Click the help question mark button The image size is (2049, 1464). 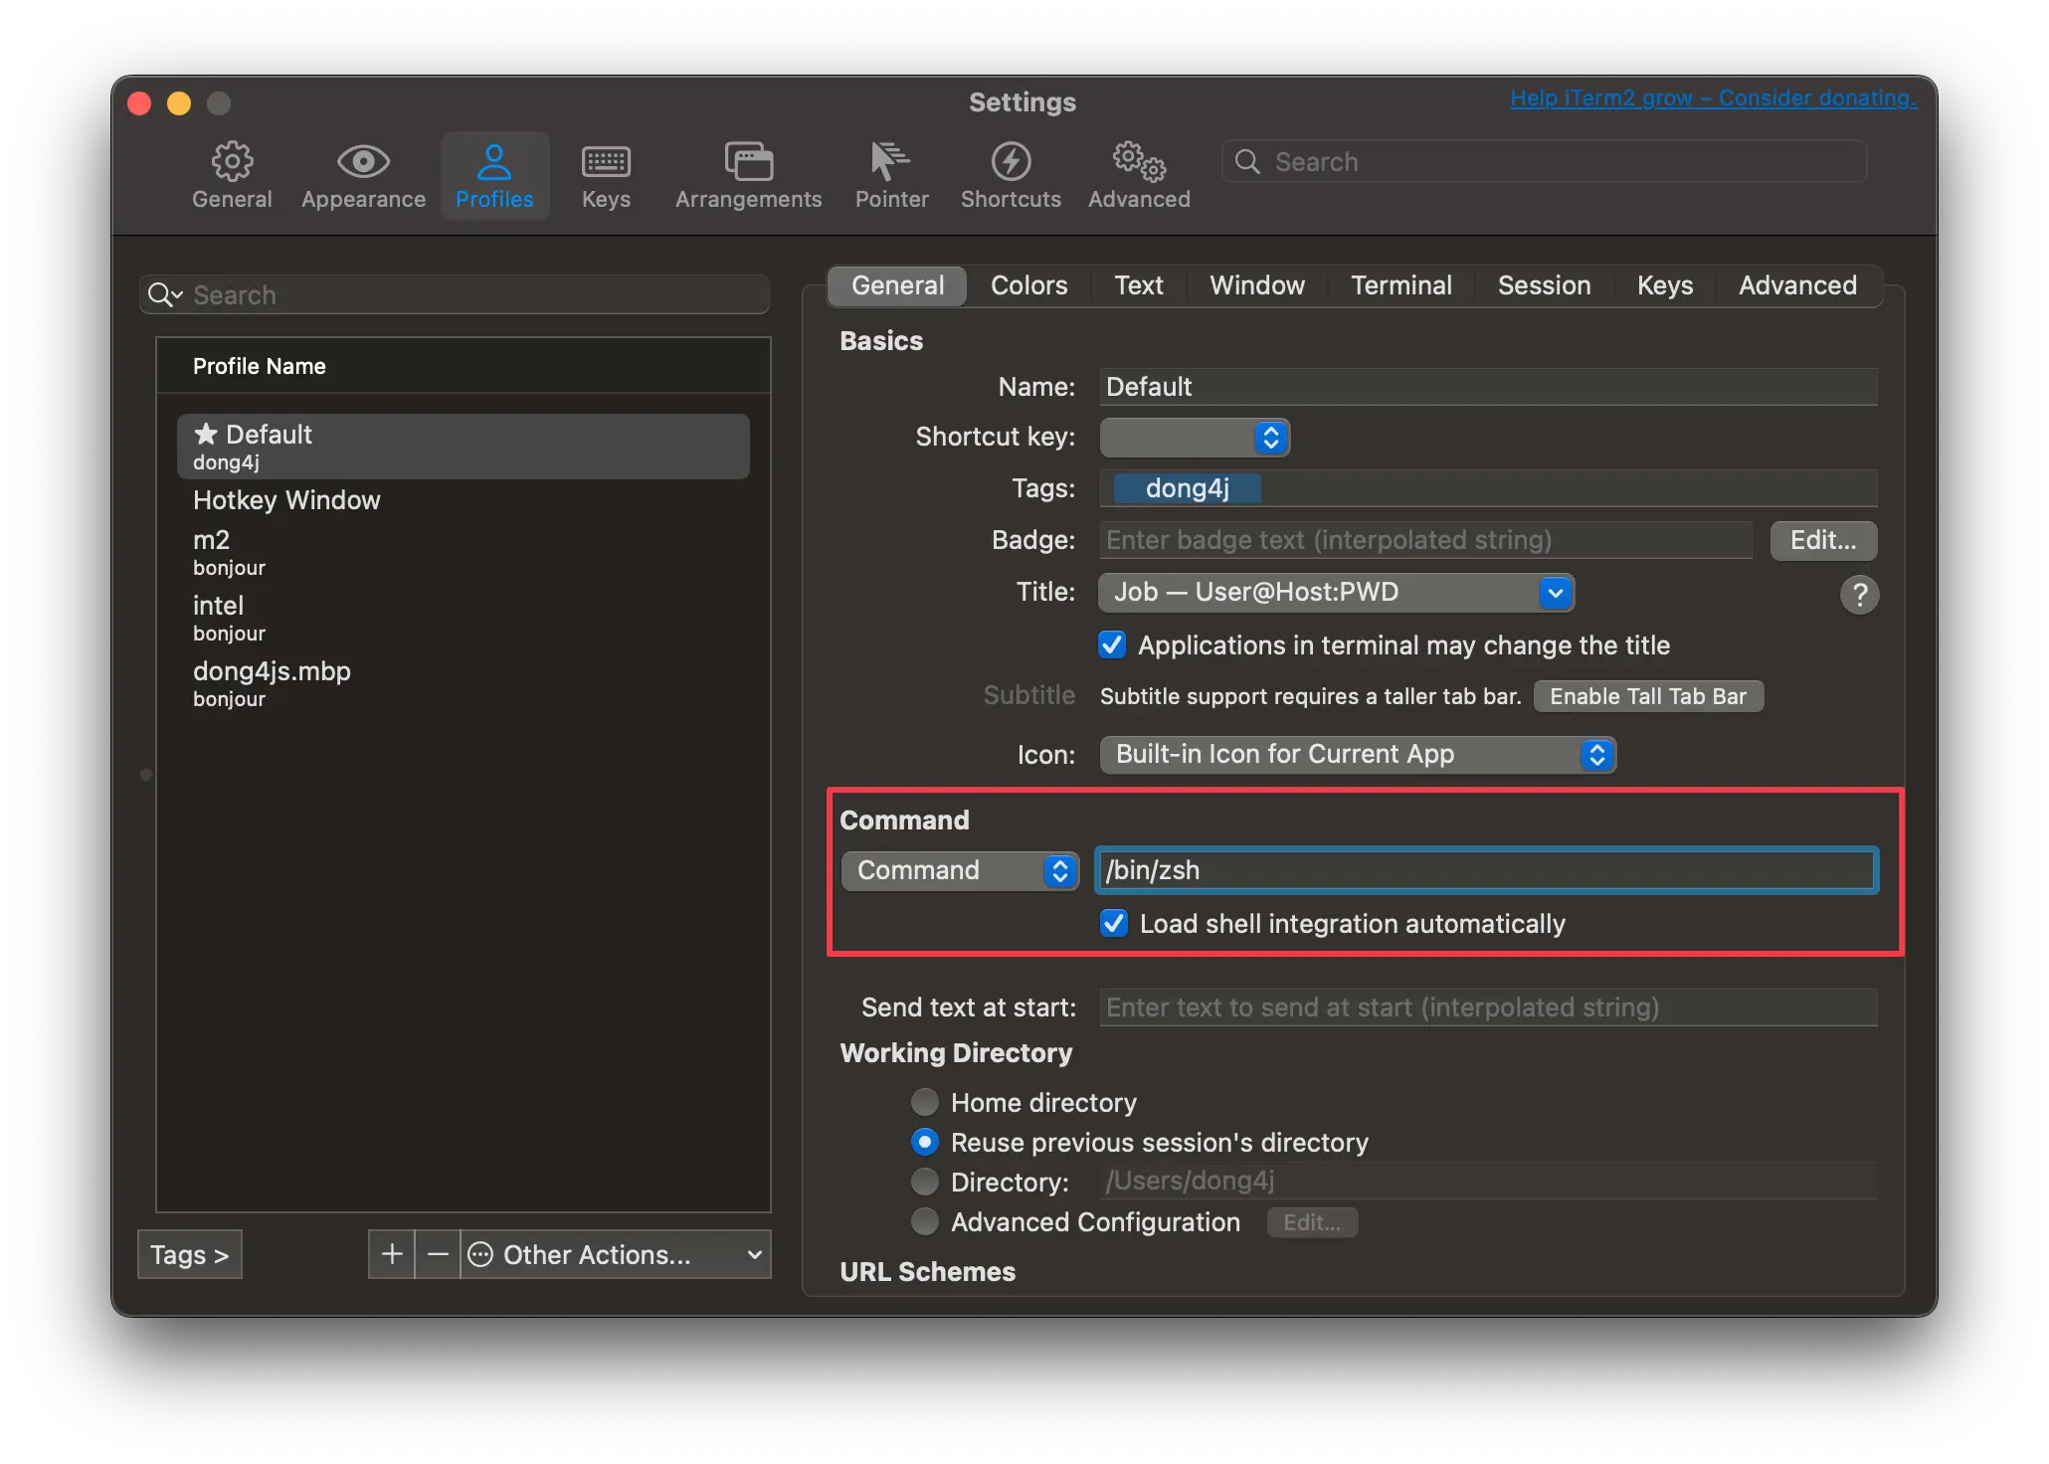click(1859, 595)
